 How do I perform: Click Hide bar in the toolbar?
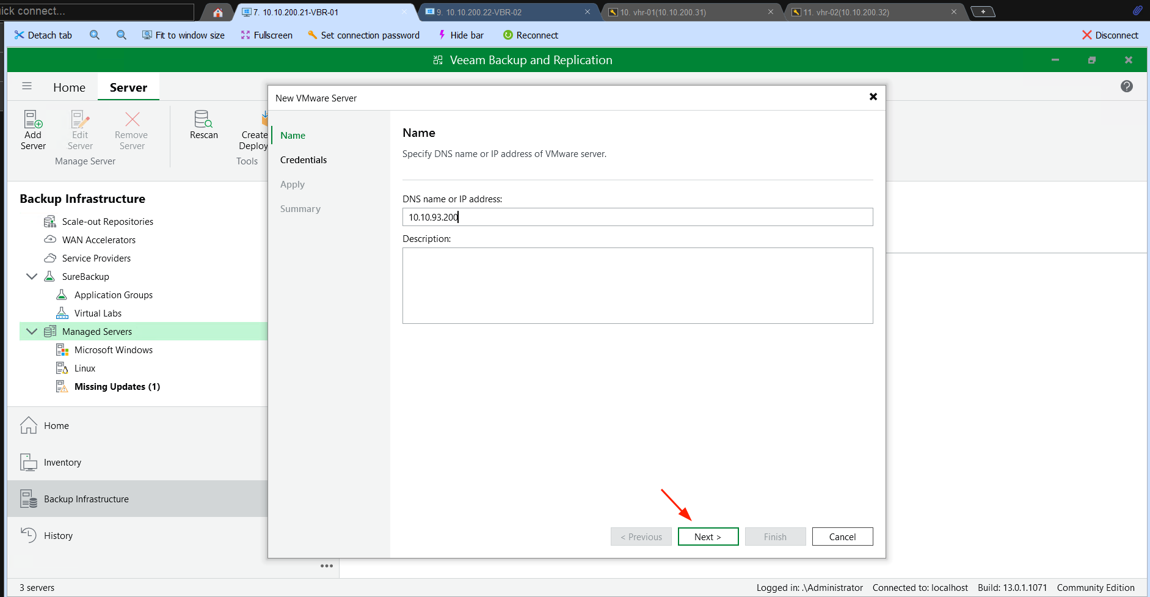click(460, 35)
